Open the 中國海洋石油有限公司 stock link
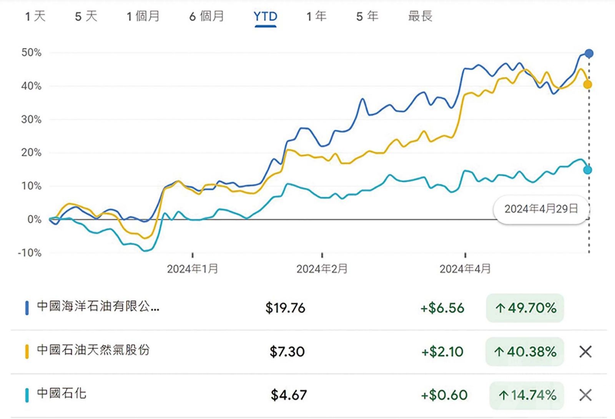This screenshot has width=615, height=419. pyautogui.click(x=98, y=307)
